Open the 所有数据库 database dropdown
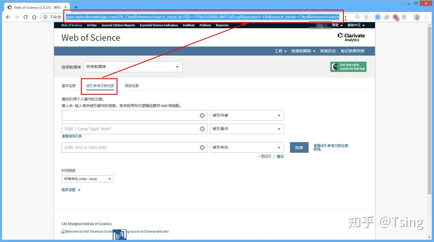Viewport: 434px width, 242px height. point(133,67)
